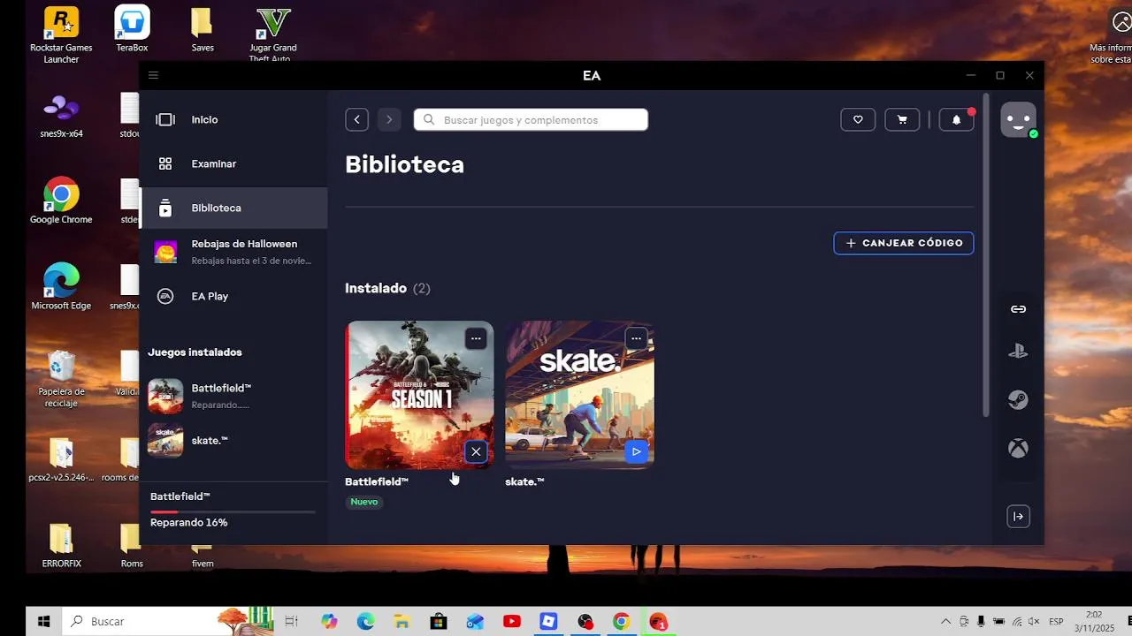
Task: Open Google Chrome desktop shortcut
Action: 61,201
